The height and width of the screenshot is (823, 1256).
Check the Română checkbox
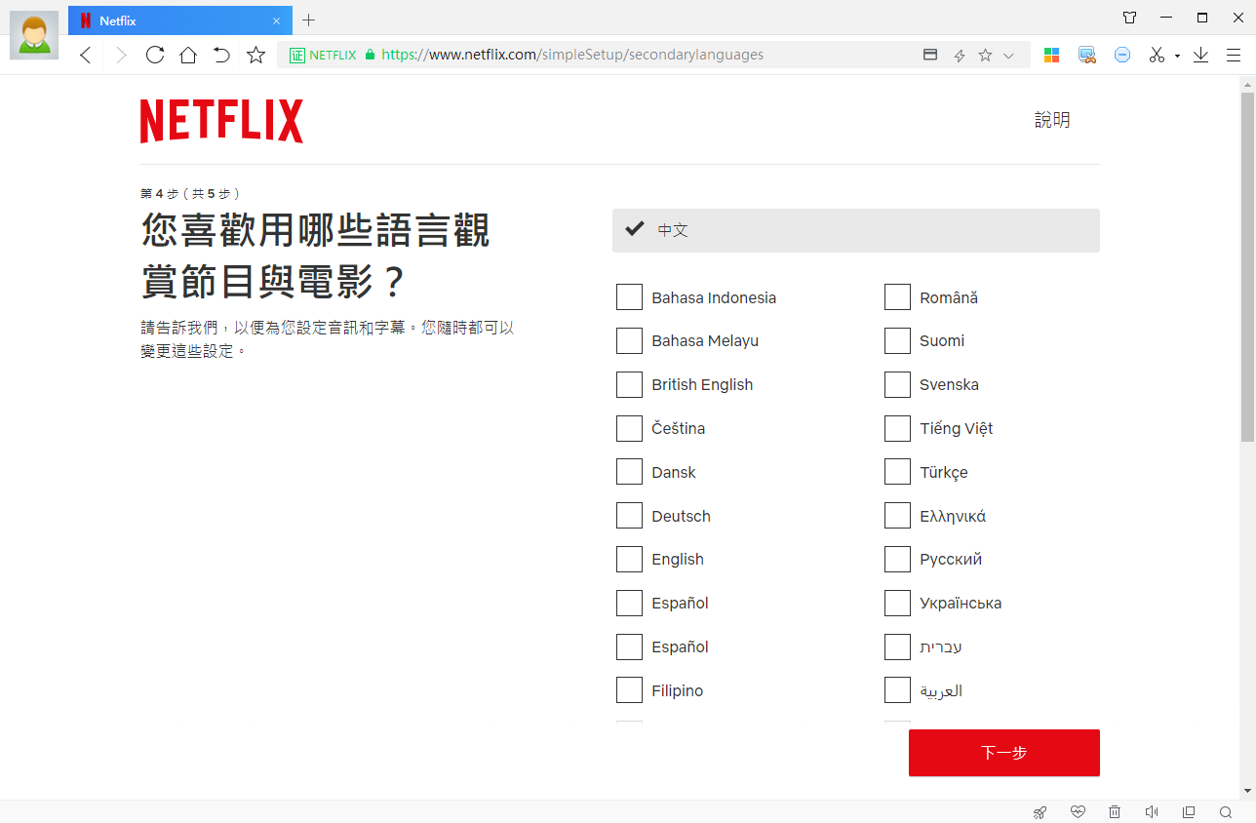[897, 297]
